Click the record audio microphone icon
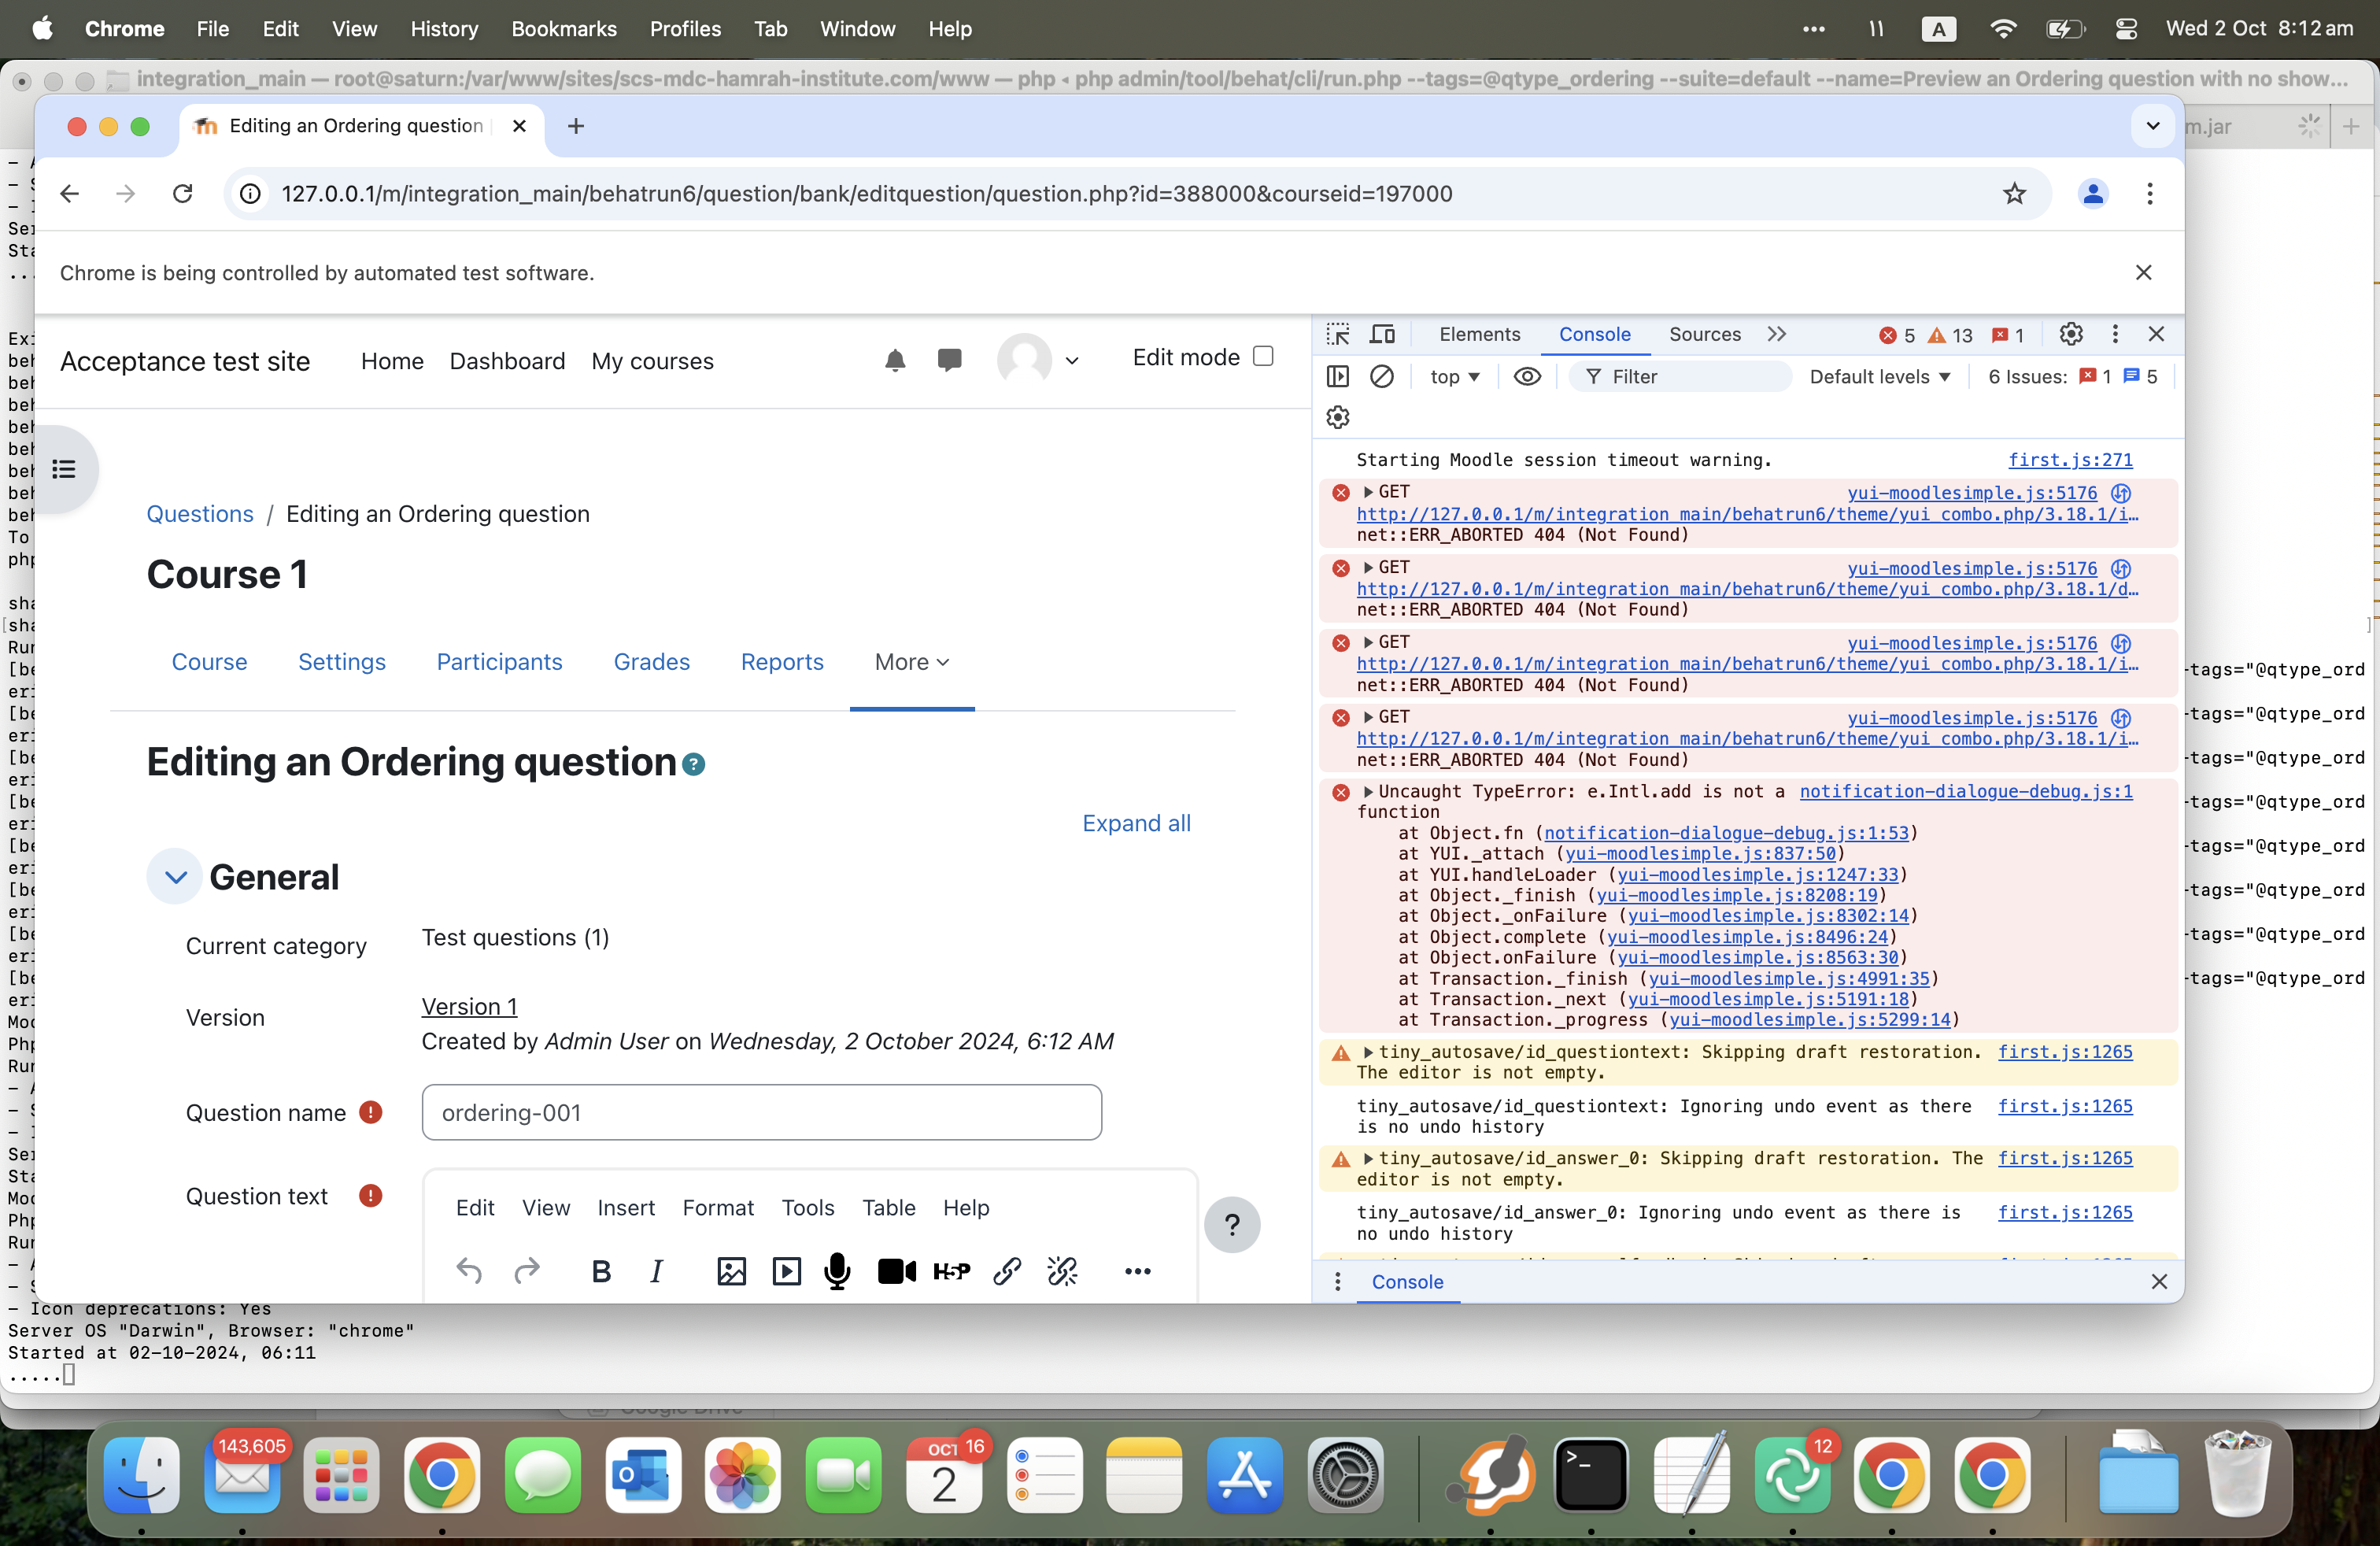The image size is (2380, 1546). tap(838, 1271)
